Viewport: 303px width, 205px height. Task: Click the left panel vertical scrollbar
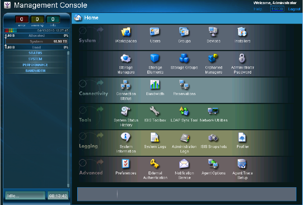click(68, 119)
